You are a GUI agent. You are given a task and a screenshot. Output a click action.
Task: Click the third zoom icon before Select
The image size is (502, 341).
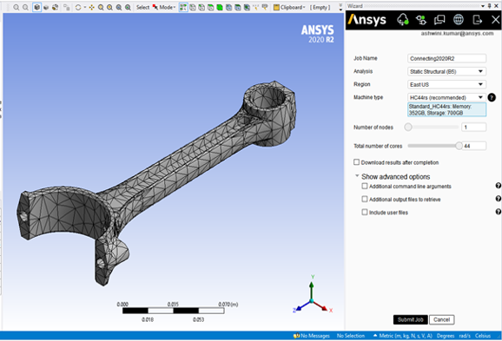tap(119, 7)
